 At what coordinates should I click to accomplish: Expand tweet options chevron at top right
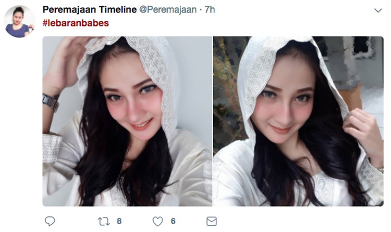point(378,10)
